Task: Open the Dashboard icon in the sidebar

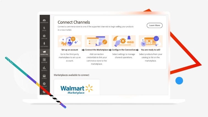Action: [x=44, y=20]
